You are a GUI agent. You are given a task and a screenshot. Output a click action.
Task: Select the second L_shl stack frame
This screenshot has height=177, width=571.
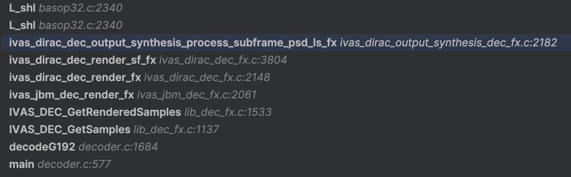[x=22, y=25]
